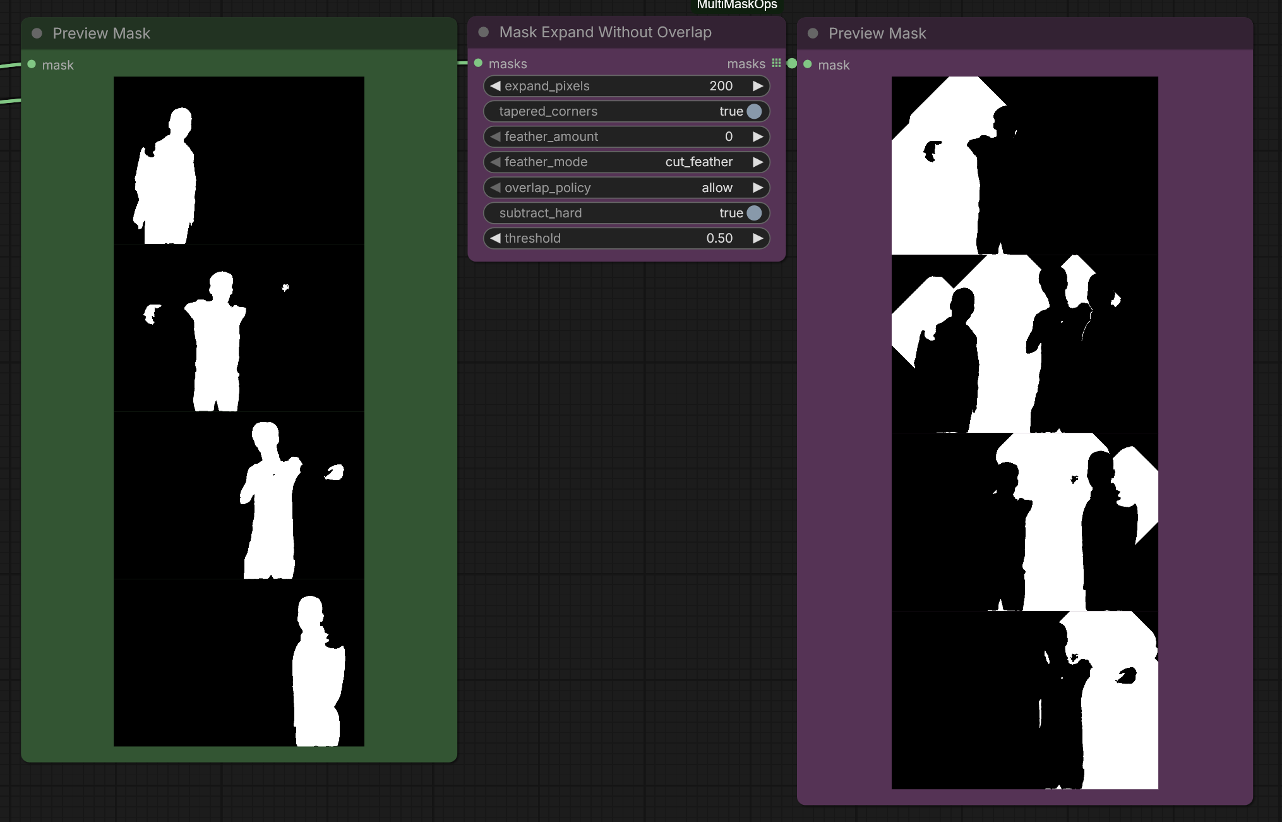Click the grid icon beside the masks output

point(776,63)
